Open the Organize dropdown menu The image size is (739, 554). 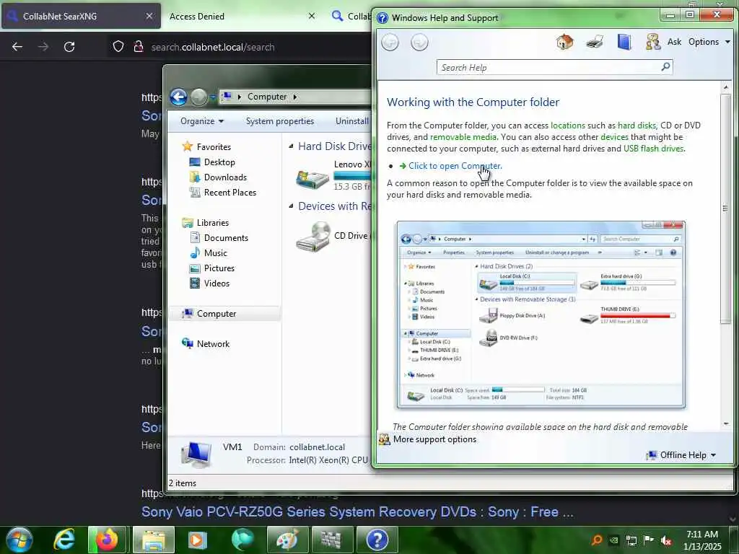tap(202, 121)
